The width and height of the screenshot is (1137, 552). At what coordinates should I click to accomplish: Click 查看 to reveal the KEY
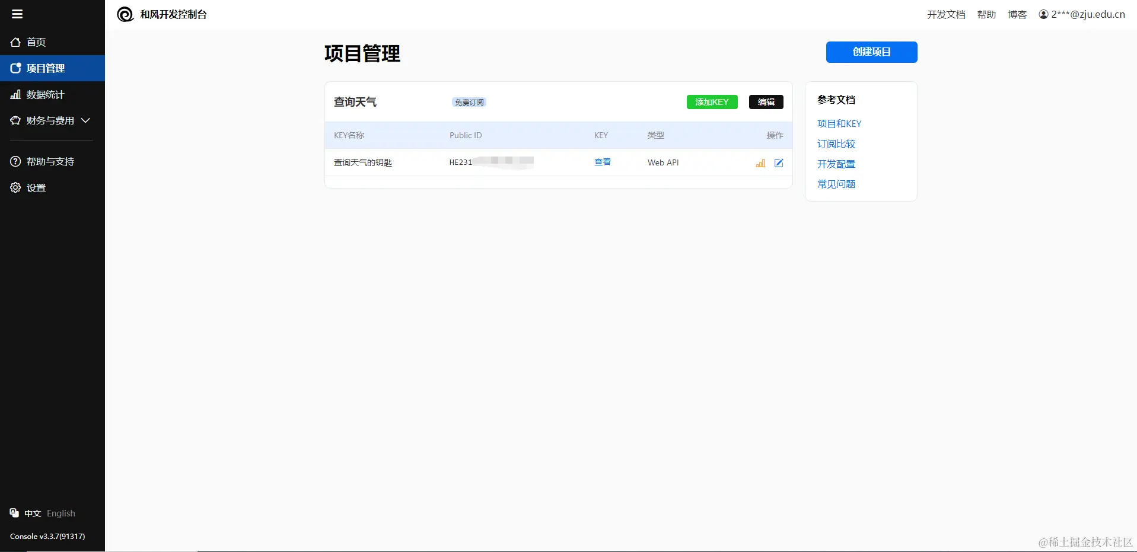[x=603, y=162]
